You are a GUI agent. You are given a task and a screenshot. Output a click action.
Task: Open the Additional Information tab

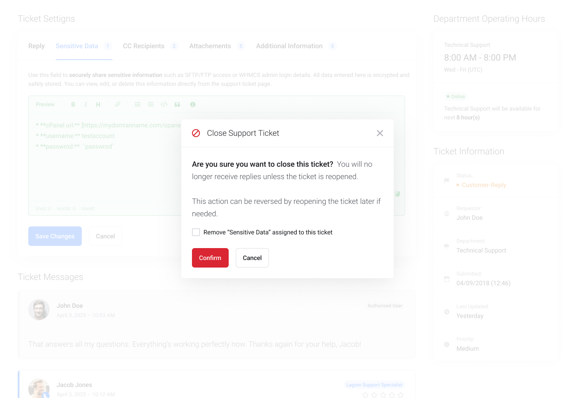pyautogui.click(x=289, y=46)
